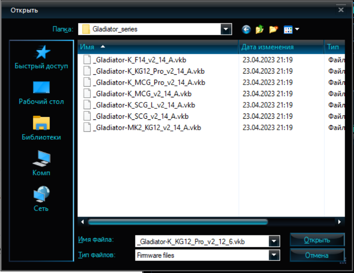
Task: Open Сеть in sidebar
Action: coord(41,199)
